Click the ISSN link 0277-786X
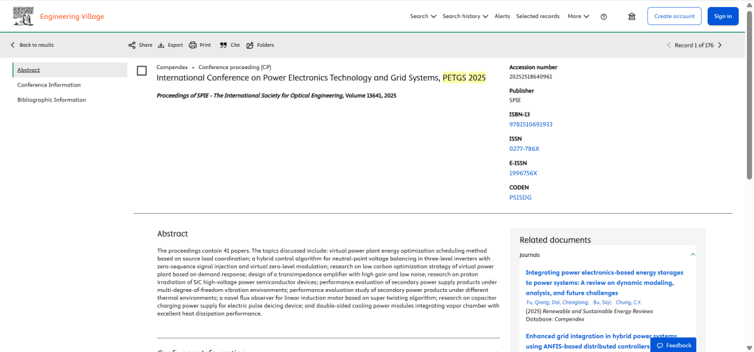 tap(524, 149)
